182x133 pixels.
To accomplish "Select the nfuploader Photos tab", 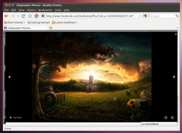I will (x=26, y=28).
